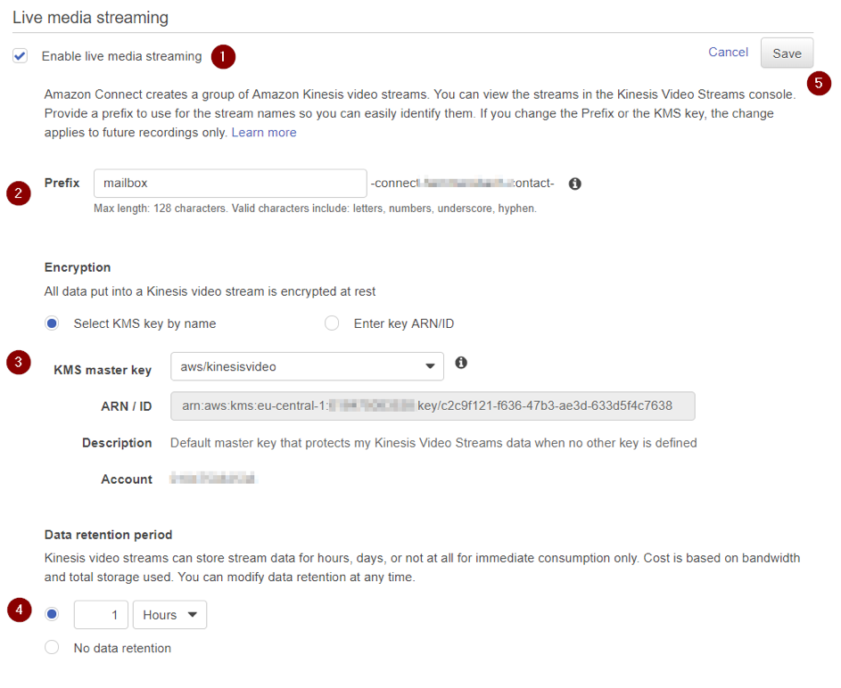Click the Cancel link
Viewport: 841px width, 688px height.
click(x=728, y=52)
